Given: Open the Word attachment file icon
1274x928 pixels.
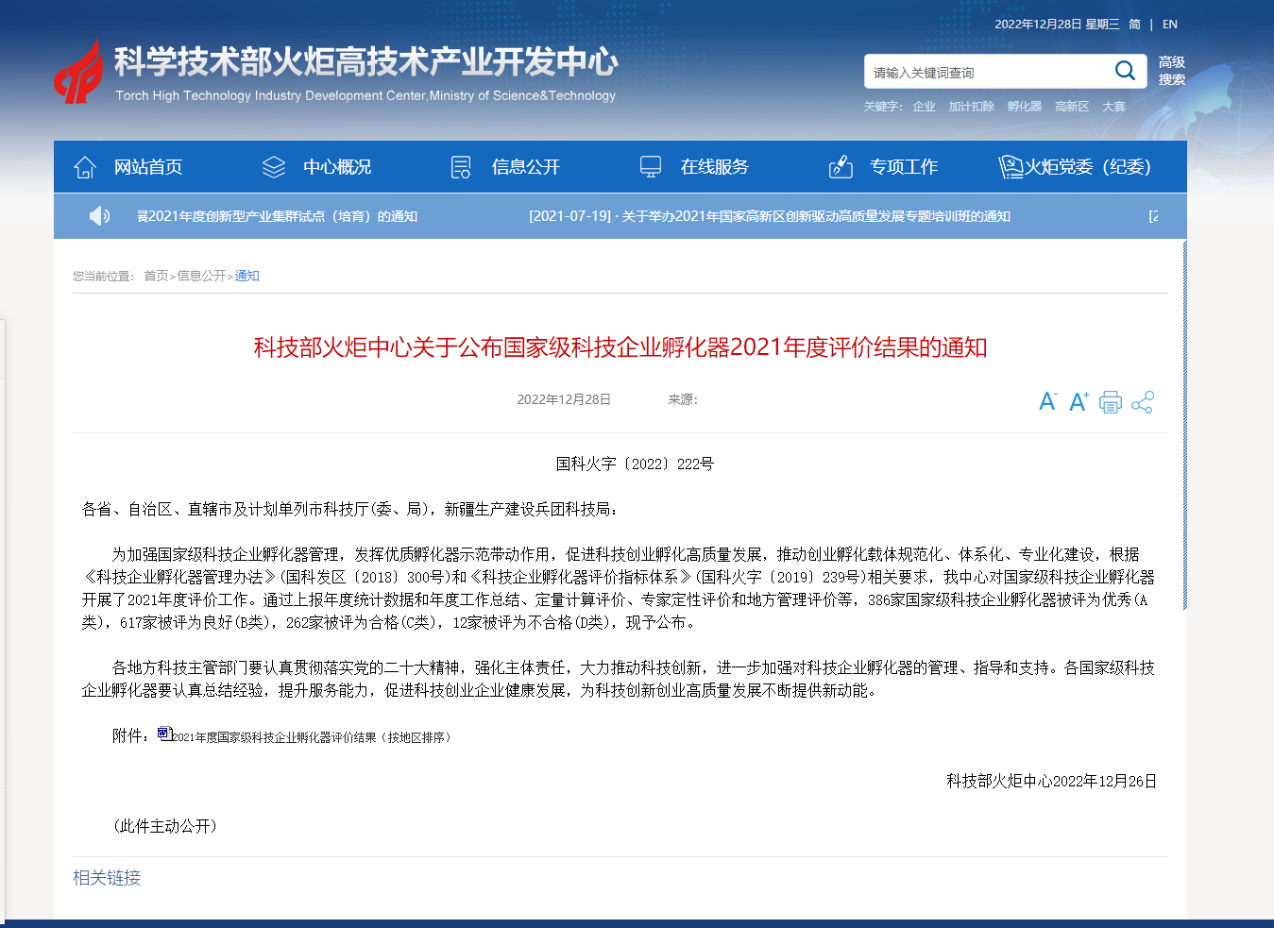Looking at the screenshot, I should [164, 734].
